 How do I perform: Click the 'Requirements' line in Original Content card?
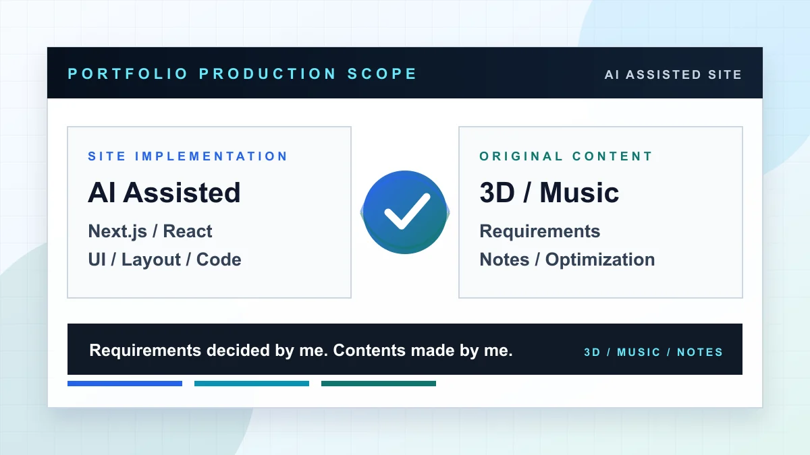[x=540, y=231]
